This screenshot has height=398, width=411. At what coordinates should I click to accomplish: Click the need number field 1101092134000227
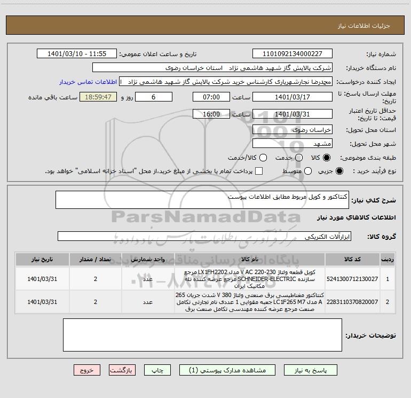coord(293,53)
